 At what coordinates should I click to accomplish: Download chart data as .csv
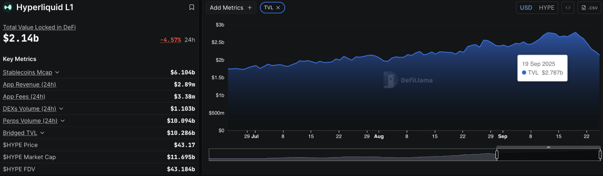pos(589,8)
